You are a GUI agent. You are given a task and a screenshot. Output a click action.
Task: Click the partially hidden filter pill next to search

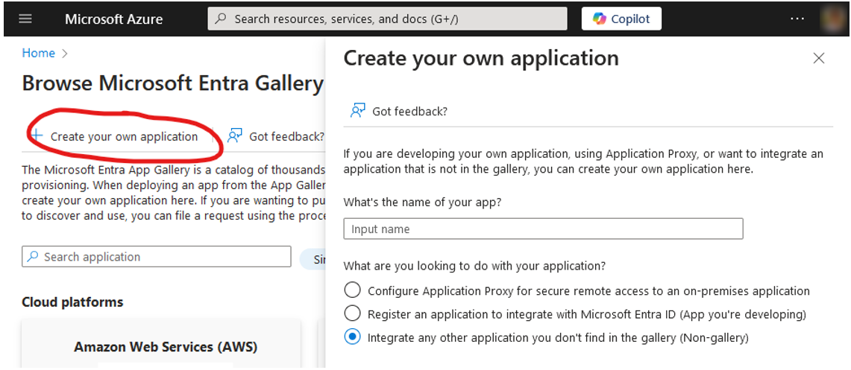pos(313,259)
